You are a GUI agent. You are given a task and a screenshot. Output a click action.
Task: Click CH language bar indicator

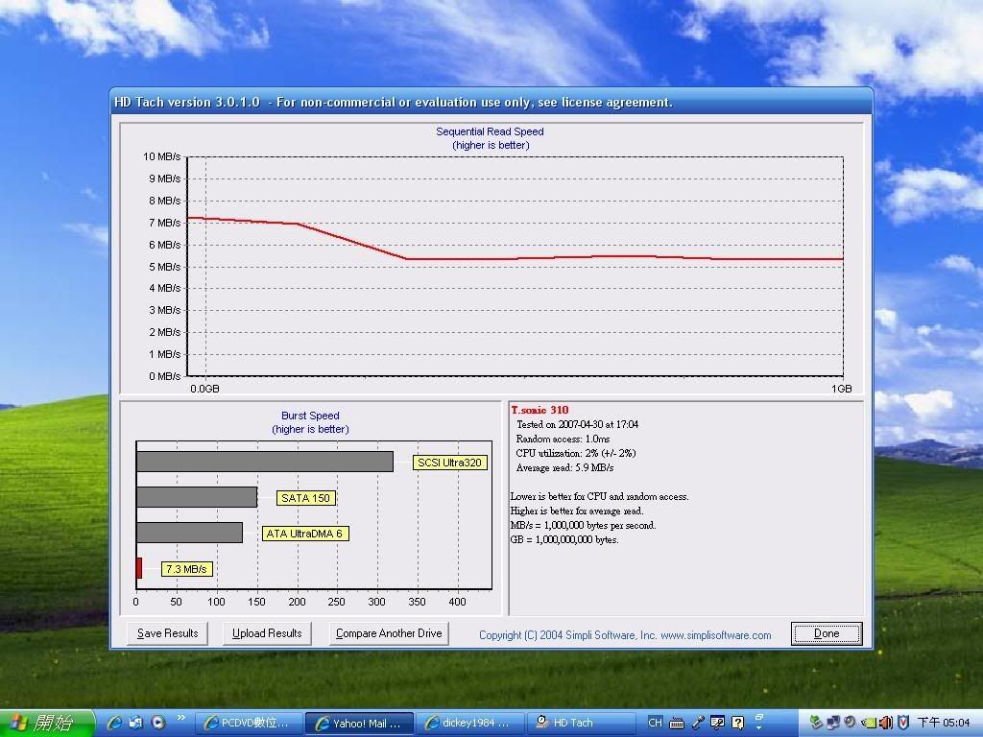[x=655, y=723]
